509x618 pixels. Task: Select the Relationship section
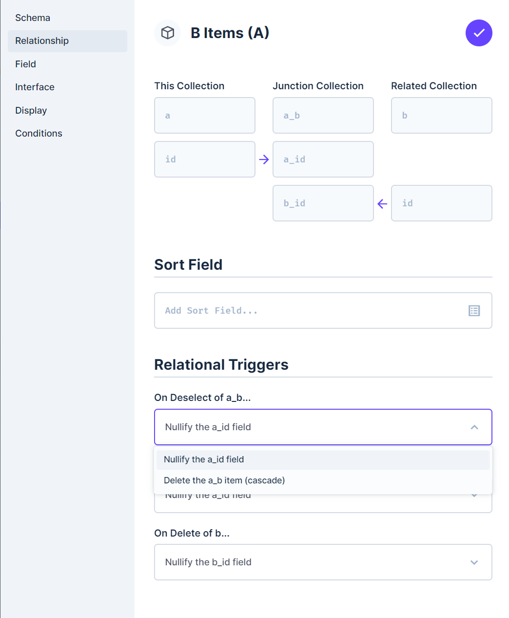(x=67, y=41)
